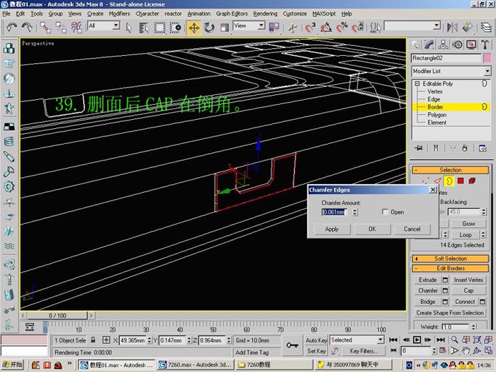496x372 pixels.
Task: Toggle the 3D Snaps magnet icon
Action: coord(310,28)
